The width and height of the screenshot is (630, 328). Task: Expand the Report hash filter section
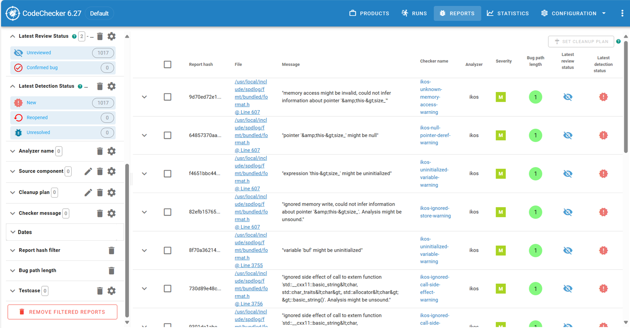(12, 251)
